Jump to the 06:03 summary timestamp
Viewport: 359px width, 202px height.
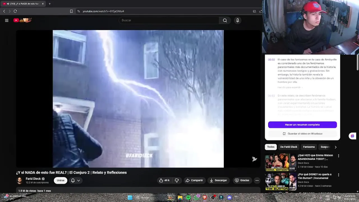click(x=271, y=96)
